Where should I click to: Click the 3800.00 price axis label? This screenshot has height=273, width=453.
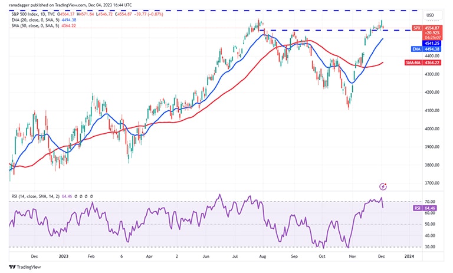tap(432, 165)
